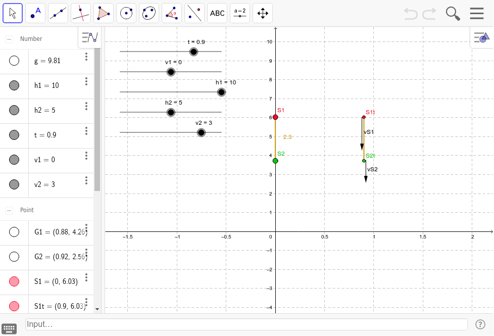The height and width of the screenshot is (336, 494).
Task: Click the algebra panel scrollbar thumb
Action: point(97,120)
